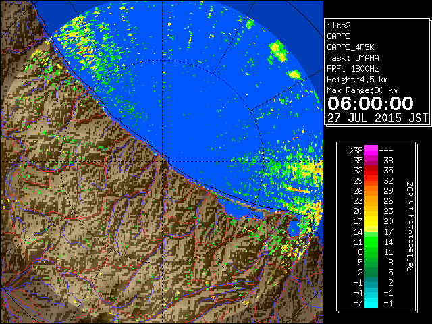The height and width of the screenshot is (324, 432).
Task: Pick the cyan swatch beside '-7'
Action: tap(371, 302)
